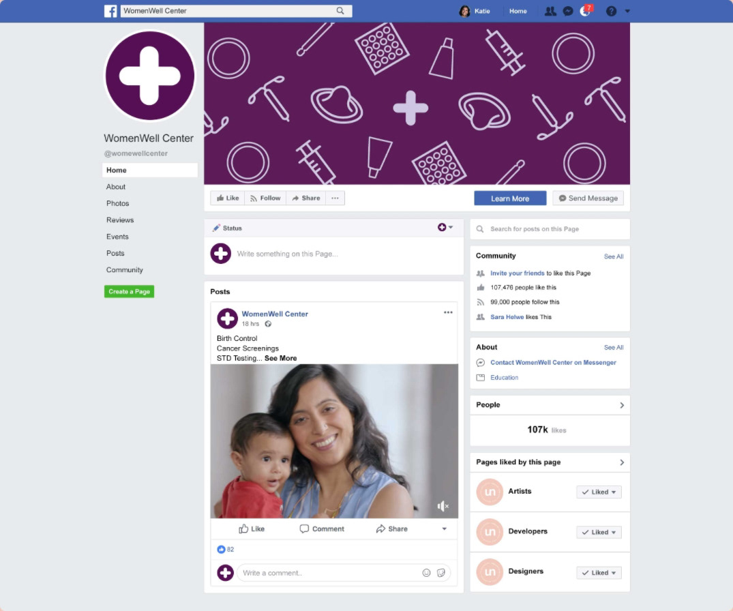Open the friend requests icon
The height and width of the screenshot is (611, 733).
(550, 11)
